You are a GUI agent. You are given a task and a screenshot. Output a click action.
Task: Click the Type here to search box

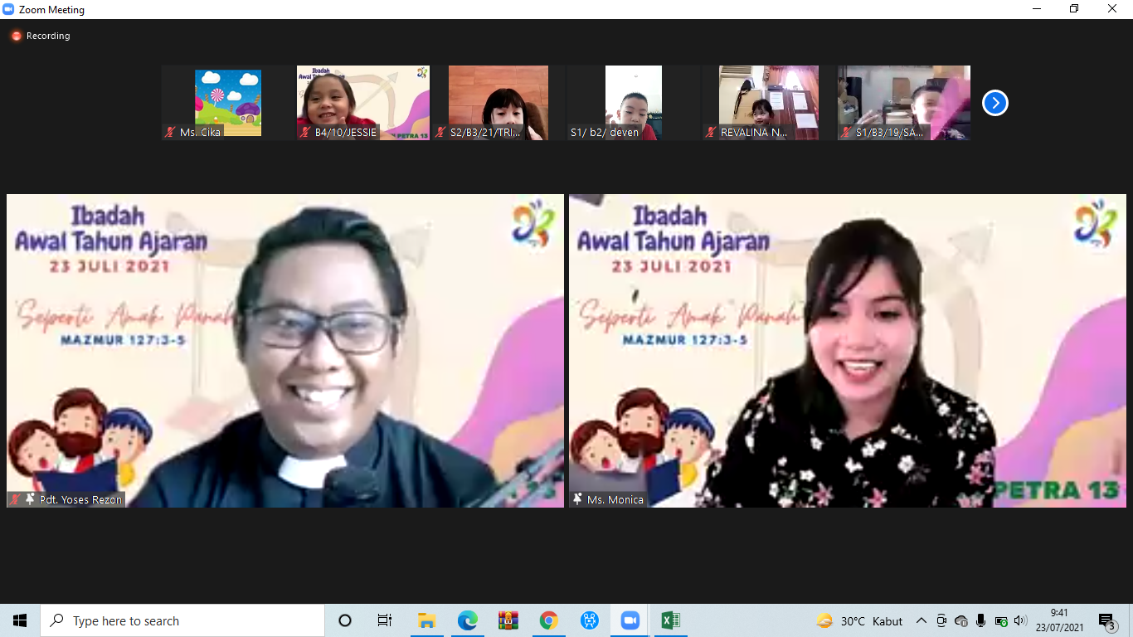click(182, 620)
